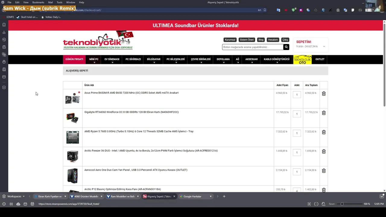Delete Arctic Freezer 36 DUO from cart
This screenshot has height=217, width=386.
pyautogui.click(x=324, y=151)
